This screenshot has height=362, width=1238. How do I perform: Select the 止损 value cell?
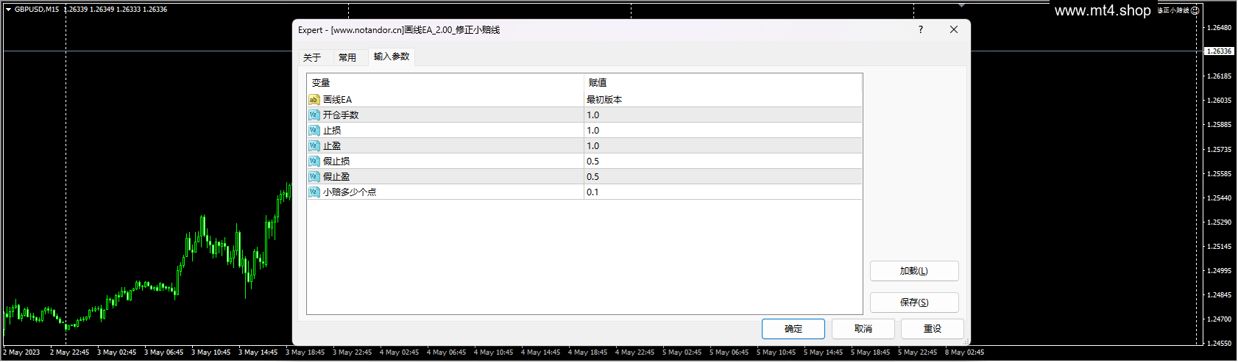tap(723, 131)
